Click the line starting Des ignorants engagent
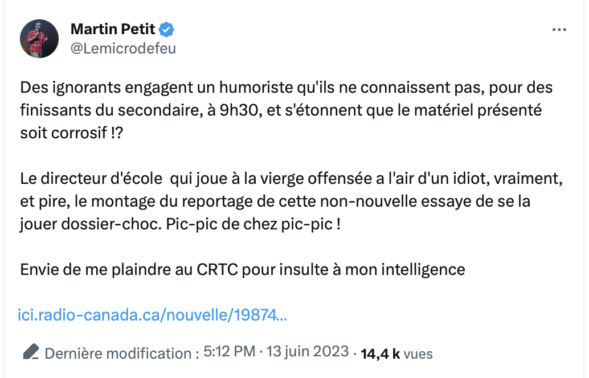The image size is (589, 378). pos(286,88)
